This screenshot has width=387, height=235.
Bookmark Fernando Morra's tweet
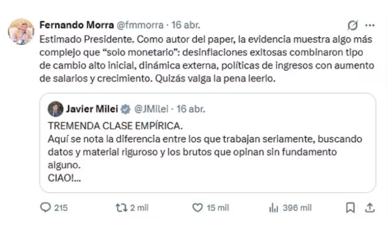click(350, 207)
